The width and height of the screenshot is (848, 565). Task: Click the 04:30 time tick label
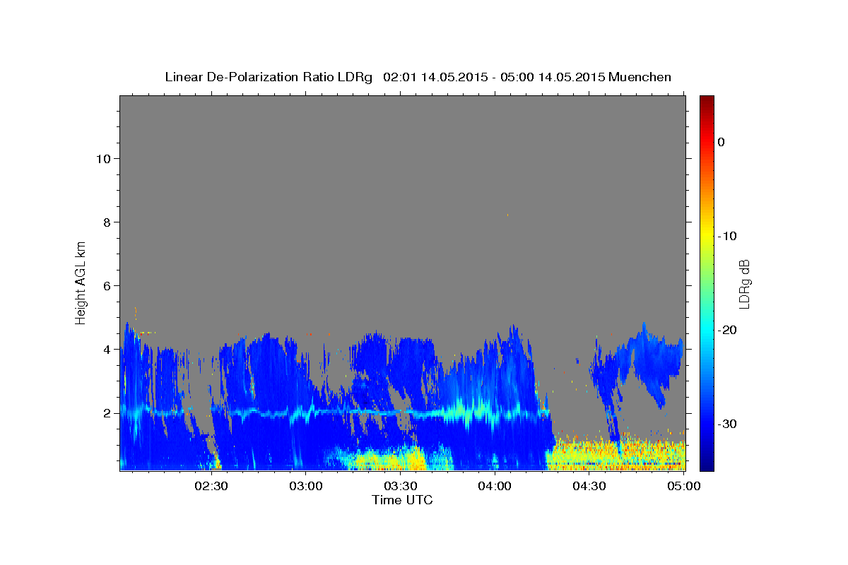[x=589, y=485]
